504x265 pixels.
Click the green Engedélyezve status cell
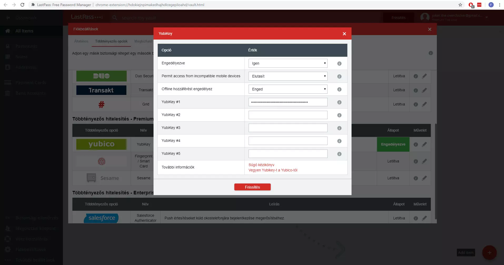[x=393, y=144]
